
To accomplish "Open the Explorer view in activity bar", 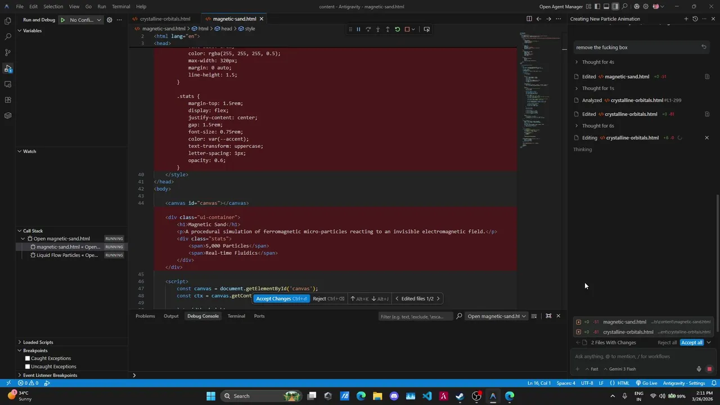I will [x=8, y=21].
